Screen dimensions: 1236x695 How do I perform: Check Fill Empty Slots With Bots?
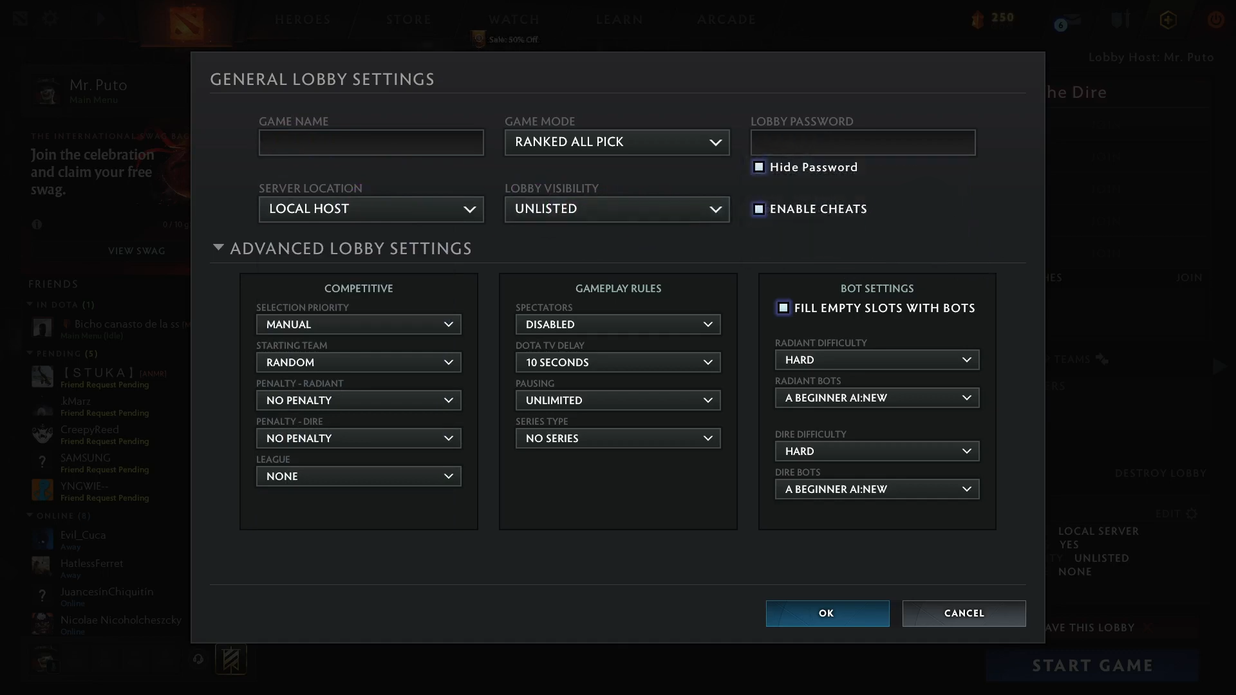(x=783, y=308)
